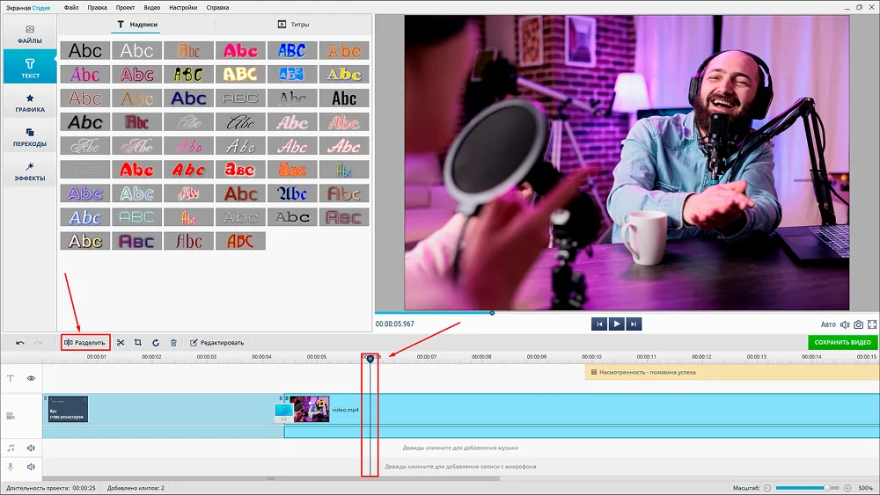Toggle text track visibility eye icon
This screenshot has height=495, width=880.
(x=31, y=378)
